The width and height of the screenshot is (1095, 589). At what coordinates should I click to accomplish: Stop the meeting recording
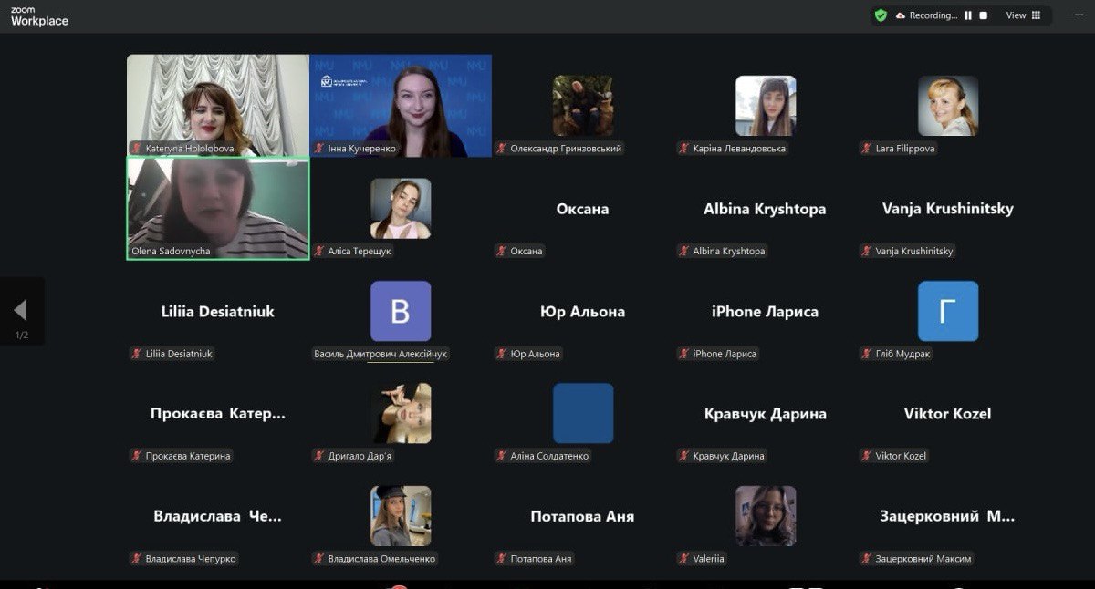point(983,15)
